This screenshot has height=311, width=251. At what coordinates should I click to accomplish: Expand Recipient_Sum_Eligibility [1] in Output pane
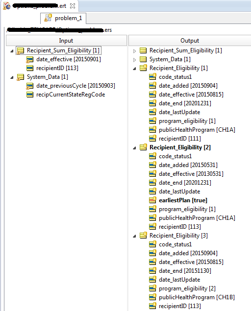pos(134,51)
